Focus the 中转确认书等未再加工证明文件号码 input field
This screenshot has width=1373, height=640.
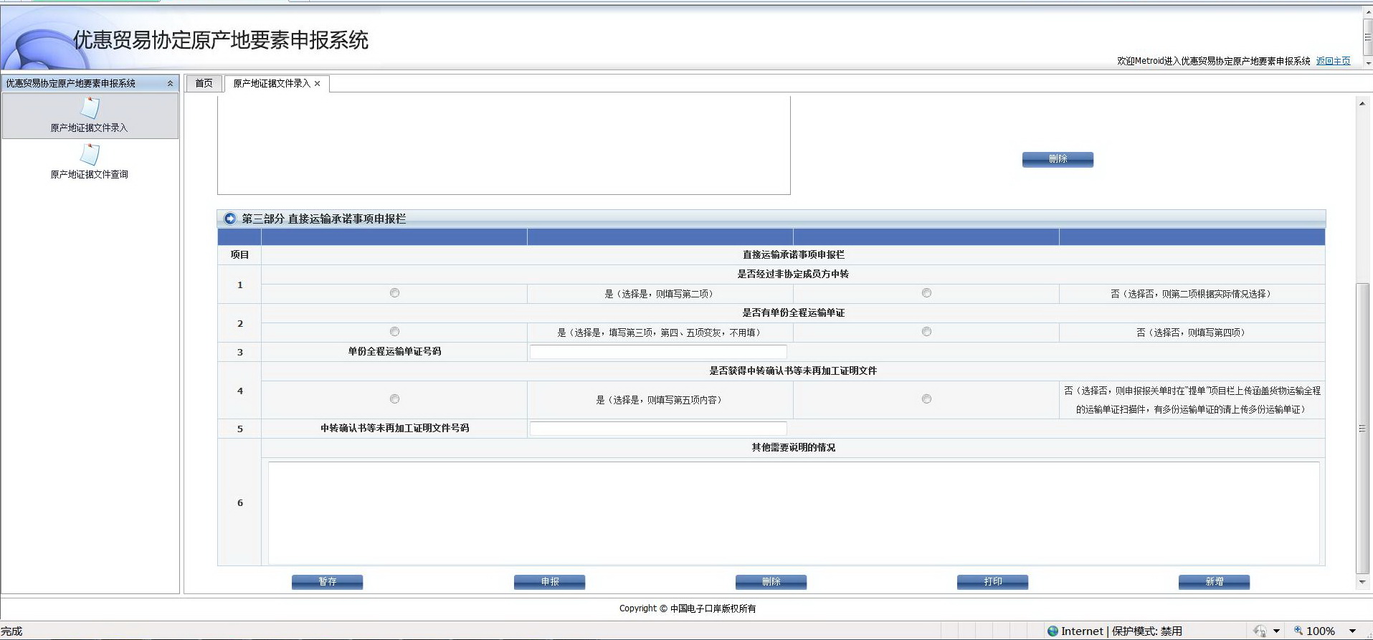click(x=658, y=429)
